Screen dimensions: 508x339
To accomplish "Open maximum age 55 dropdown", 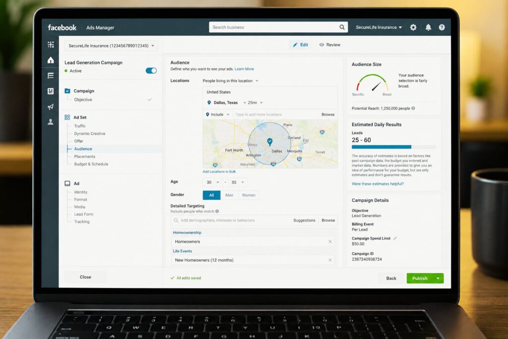I will pos(238,182).
